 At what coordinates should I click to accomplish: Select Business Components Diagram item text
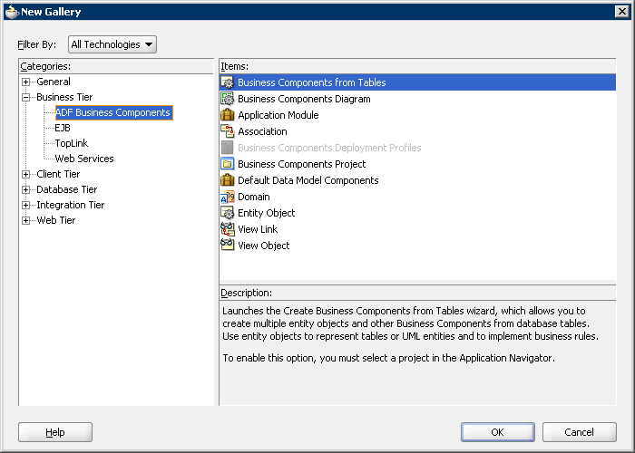(304, 99)
